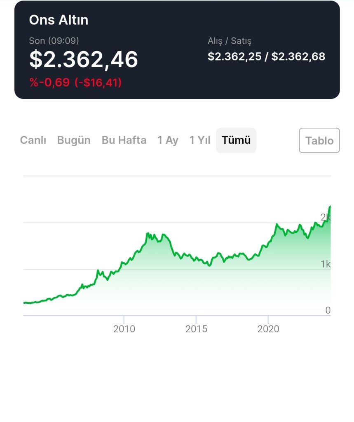Select the Tümü tab
This screenshot has width=354, height=422.
click(x=236, y=140)
